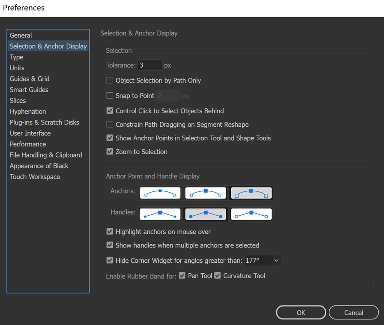Click the Anchor Point and Handle Display heading
This screenshot has height=325, width=384.
(153, 176)
